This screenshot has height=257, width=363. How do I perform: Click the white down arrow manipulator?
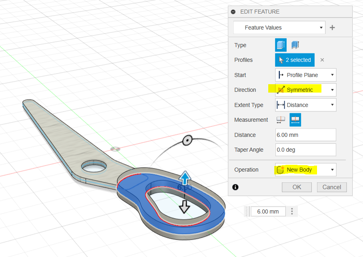tap(184, 207)
